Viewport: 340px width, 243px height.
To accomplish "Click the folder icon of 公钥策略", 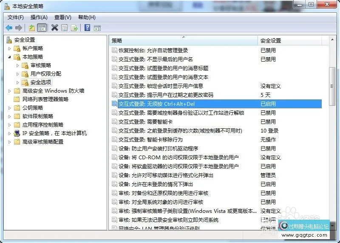I will 17,108.
